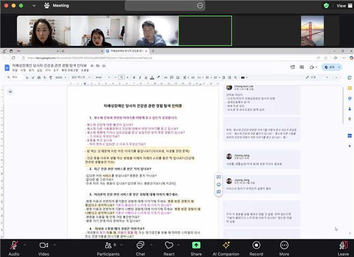Image resolution: width=354 pixels, height=257 pixels.
Task: Open paragraph style dropdown
Action: click(81, 77)
